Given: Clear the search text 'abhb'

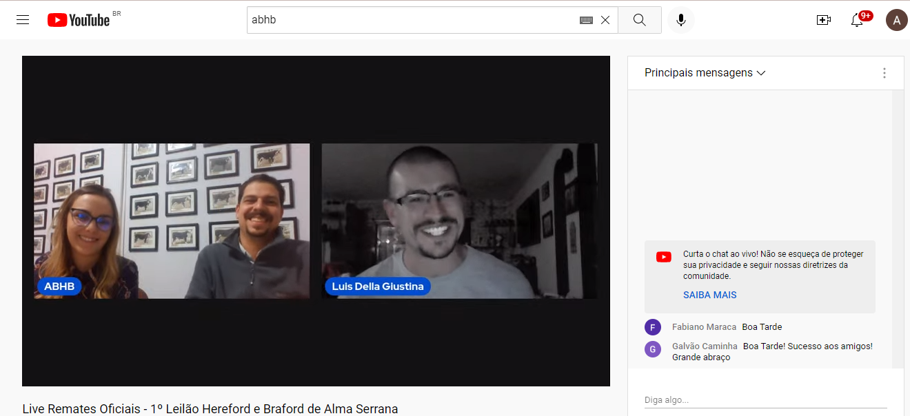Looking at the screenshot, I should [x=605, y=20].
